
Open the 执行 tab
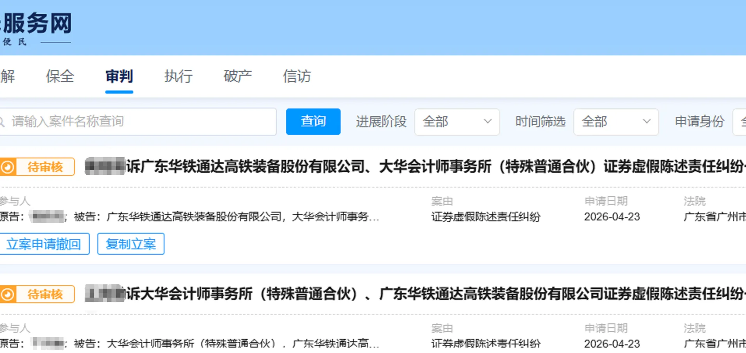(x=179, y=76)
